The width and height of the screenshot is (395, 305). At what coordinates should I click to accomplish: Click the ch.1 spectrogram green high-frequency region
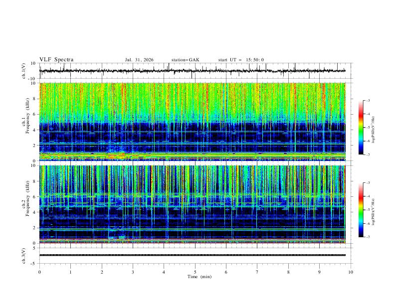(x=193, y=101)
